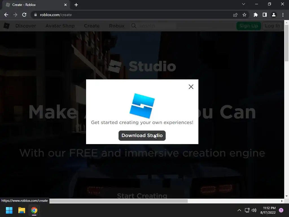Click the page vertical scrollbar thumb
Screen dimensions: 289x217
286,43
